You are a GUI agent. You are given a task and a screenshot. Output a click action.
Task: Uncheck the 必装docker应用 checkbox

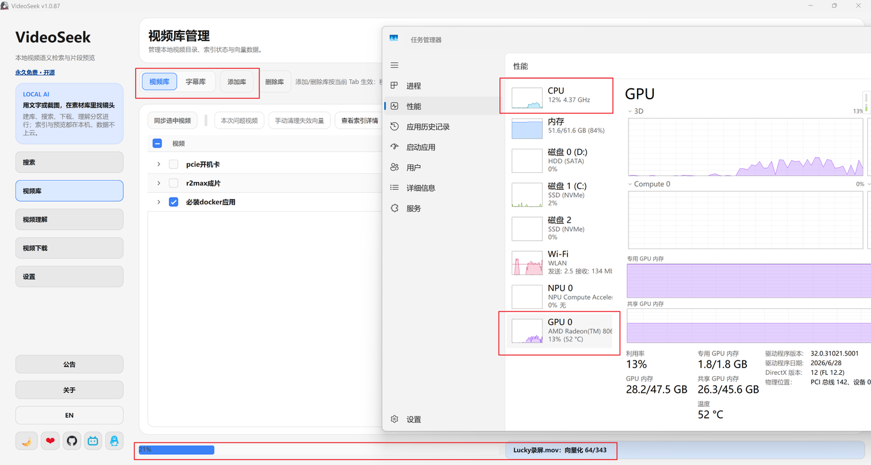pos(174,202)
